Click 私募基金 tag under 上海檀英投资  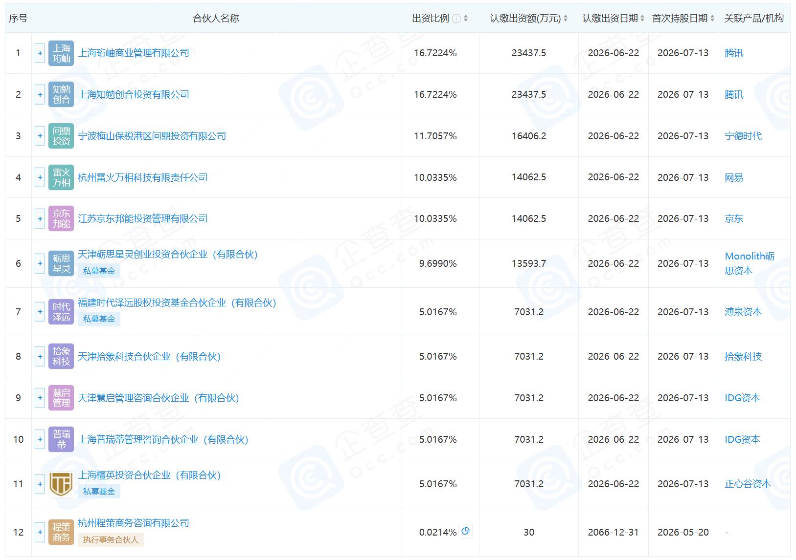99,491
